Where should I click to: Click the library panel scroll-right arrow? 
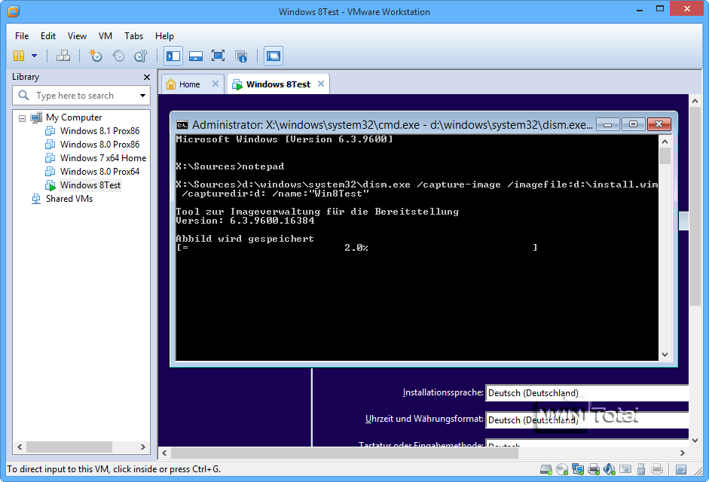coord(143,447)
